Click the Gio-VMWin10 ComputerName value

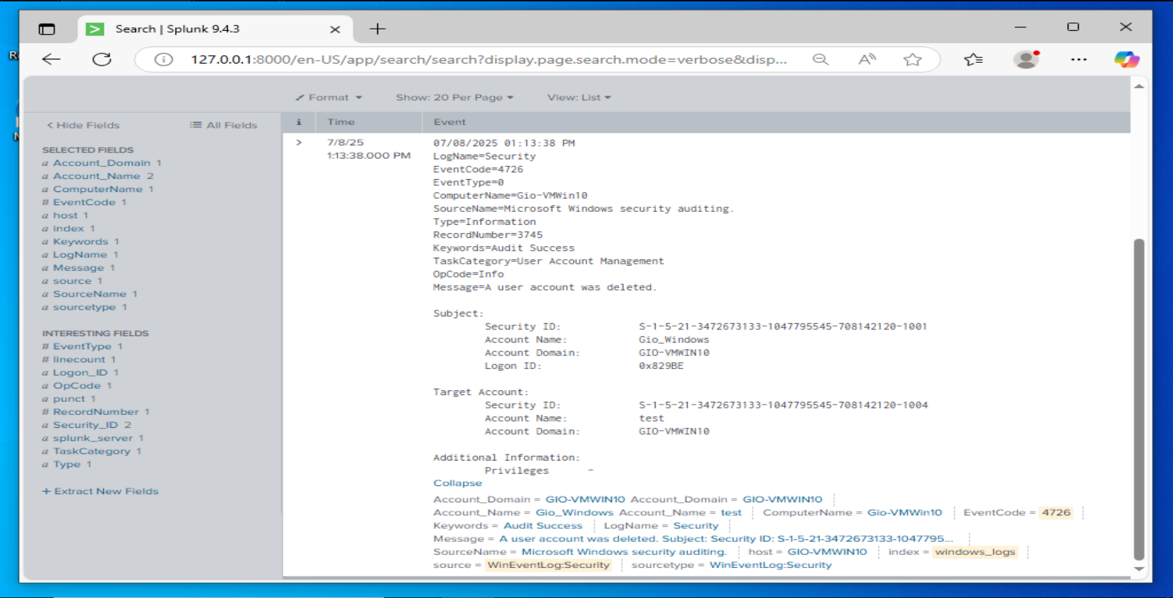click(904, 513)
